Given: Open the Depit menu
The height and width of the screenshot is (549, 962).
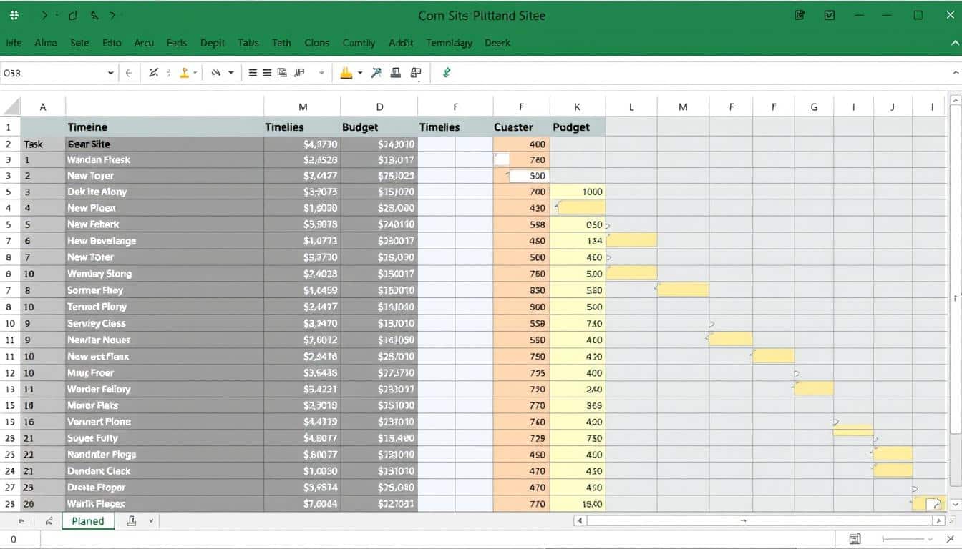Looking at the screenshot, I should point(213,43).
